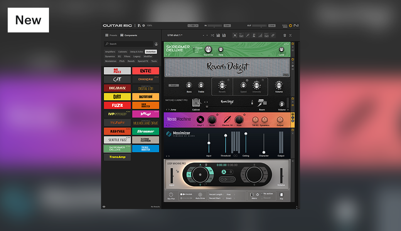
Task: Switch to the Components tab
Action: click(x=129, y=35)
